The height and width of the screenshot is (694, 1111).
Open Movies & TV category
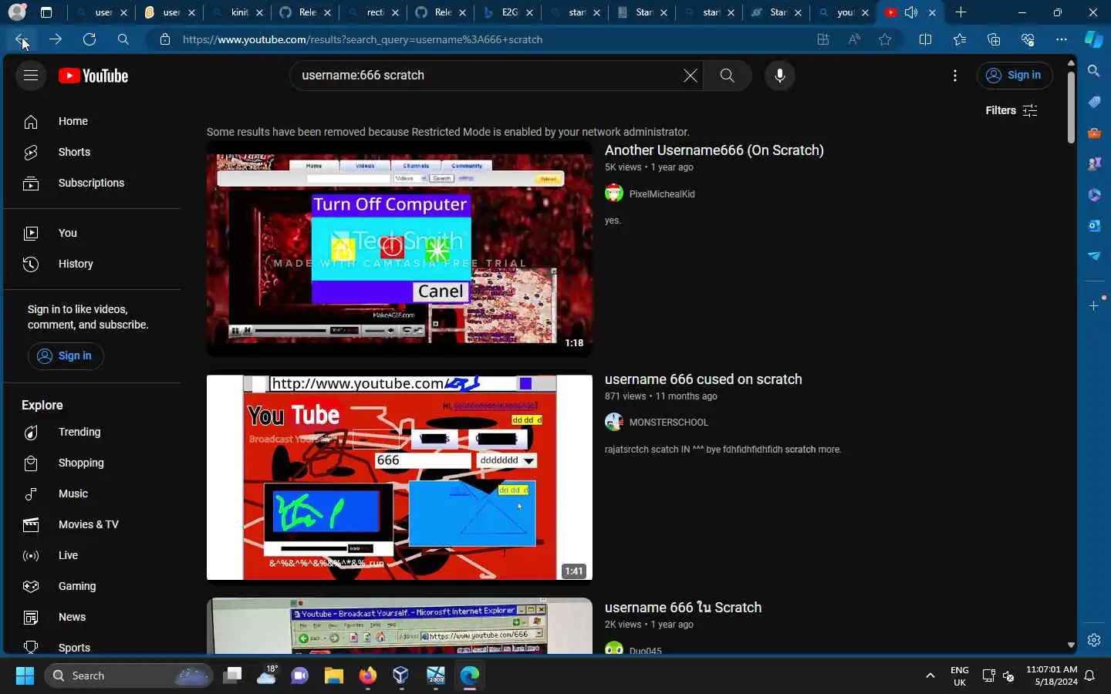tap(93, 524)
